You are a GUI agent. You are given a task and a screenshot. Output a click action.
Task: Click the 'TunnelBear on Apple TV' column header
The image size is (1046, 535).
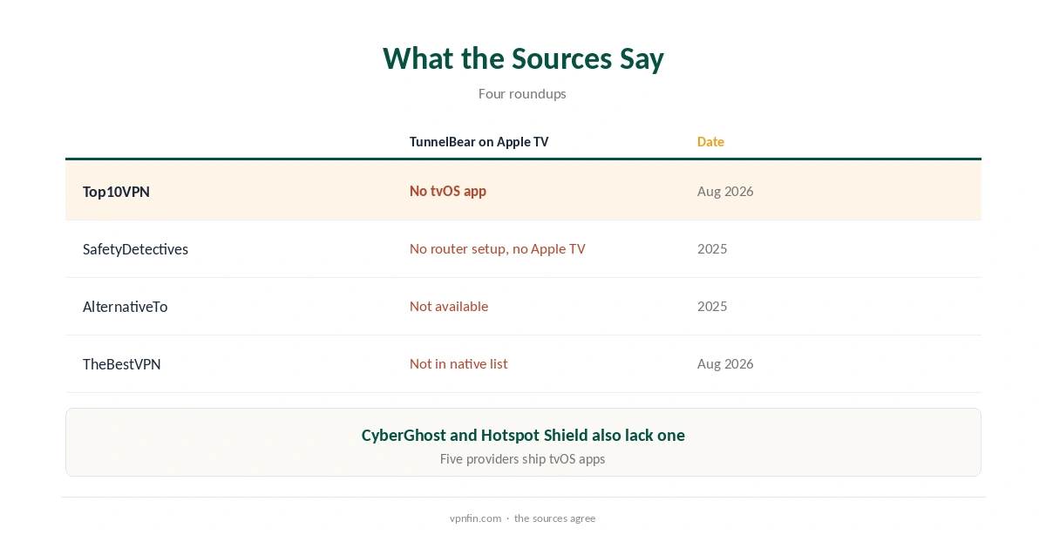(x=479, y=142)
